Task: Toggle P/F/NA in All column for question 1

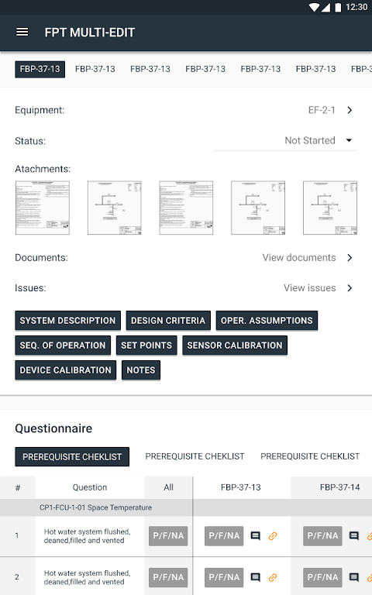Action: [x=168, y=536]
